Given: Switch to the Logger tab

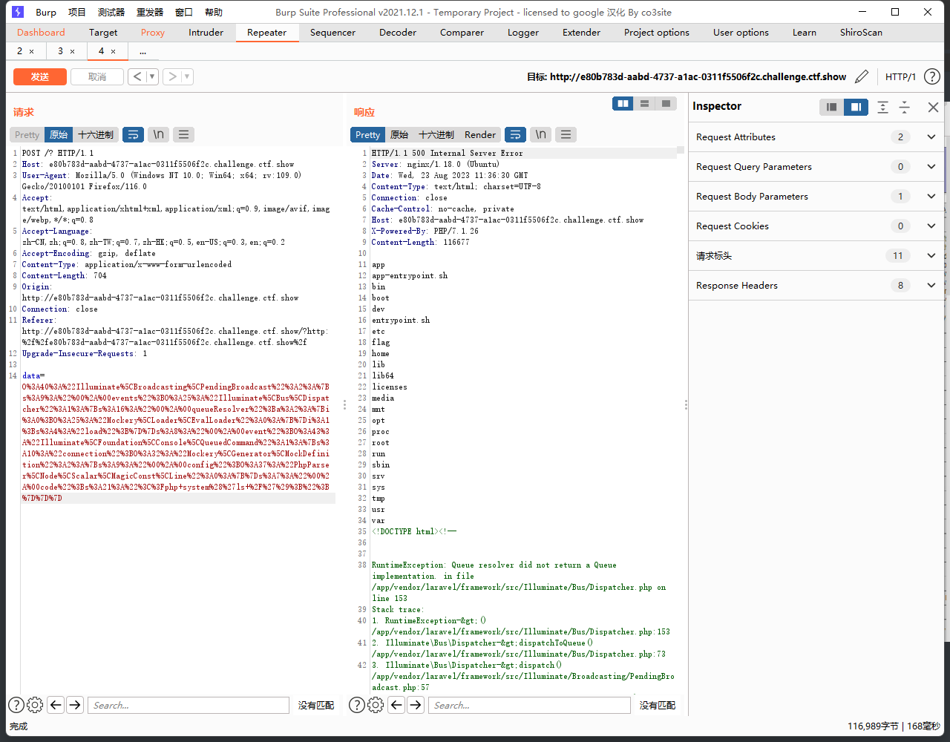Looking at the screenshot, I should [x=523, y=33].
